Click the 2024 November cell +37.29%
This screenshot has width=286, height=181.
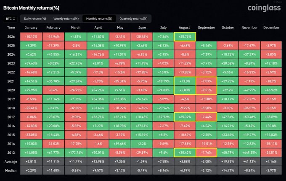click(249, 54)
